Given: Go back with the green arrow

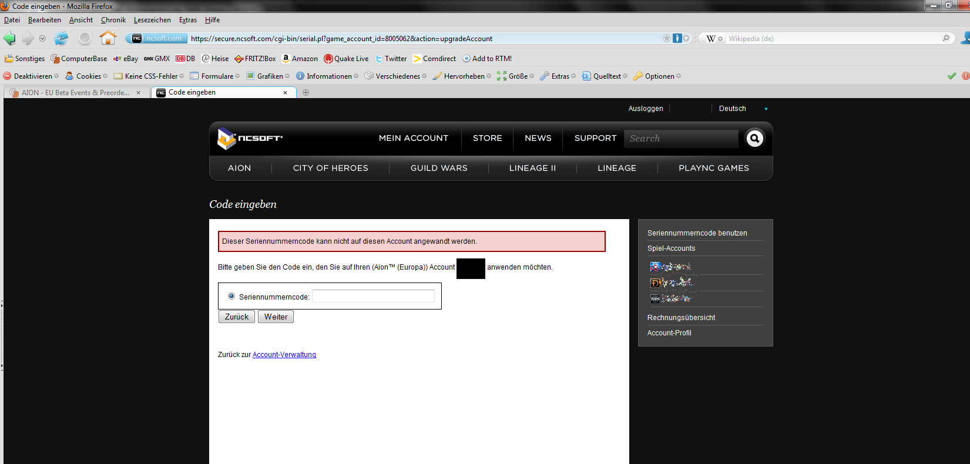Looking at the screenshot, I should pyautogui.click(x=9, y=39).
